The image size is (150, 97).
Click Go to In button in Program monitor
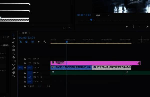pos(147,27)
